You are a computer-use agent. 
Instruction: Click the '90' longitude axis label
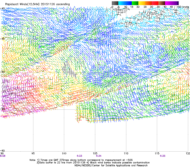pos(2,154)
